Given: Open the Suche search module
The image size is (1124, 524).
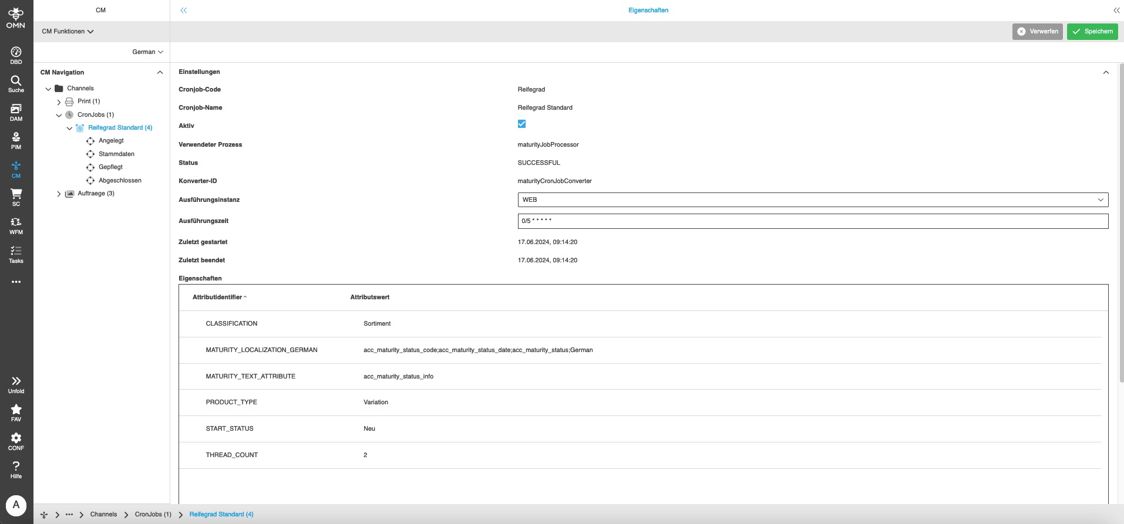Looking at the screenshot, I should coord(16,84).
